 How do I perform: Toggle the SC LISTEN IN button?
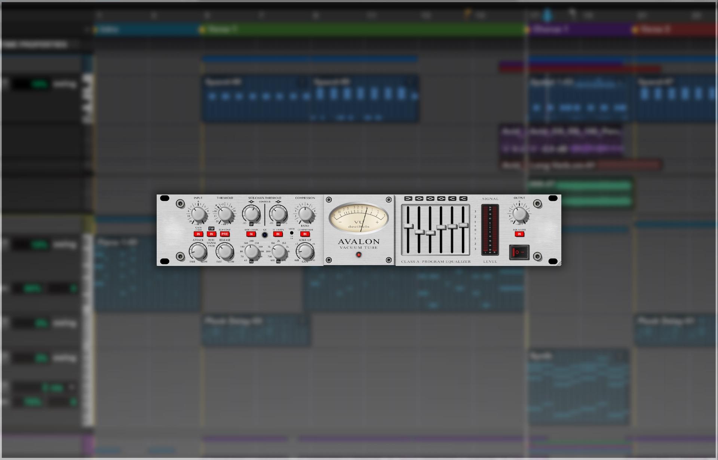pos(278,234)
